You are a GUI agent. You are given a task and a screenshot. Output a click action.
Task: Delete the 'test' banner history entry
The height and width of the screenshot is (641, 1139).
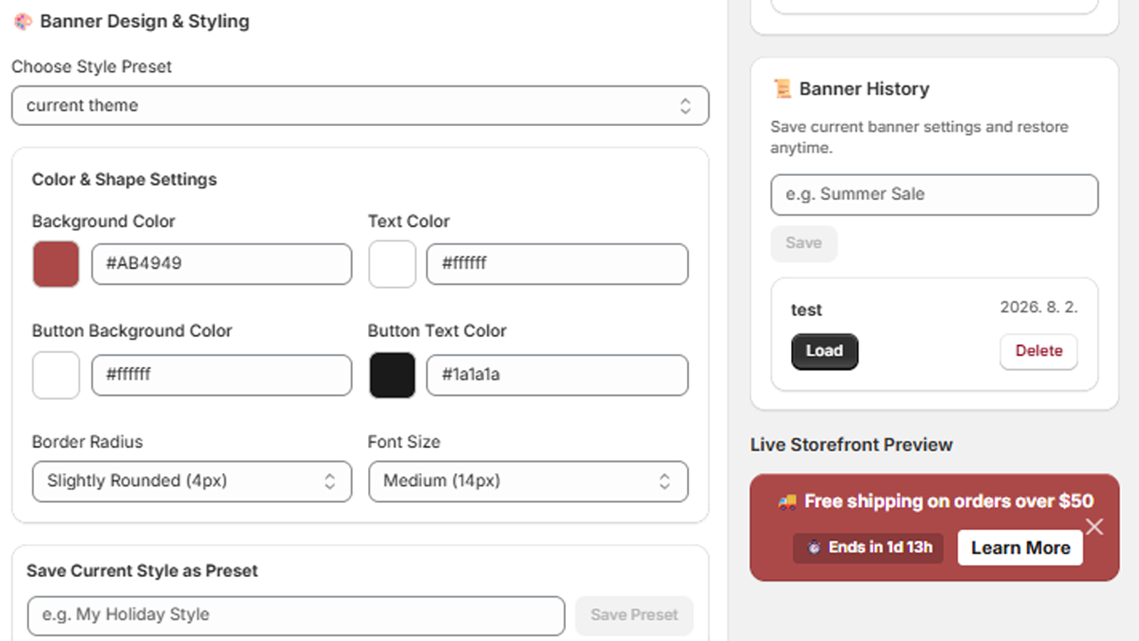point(1039,352)
